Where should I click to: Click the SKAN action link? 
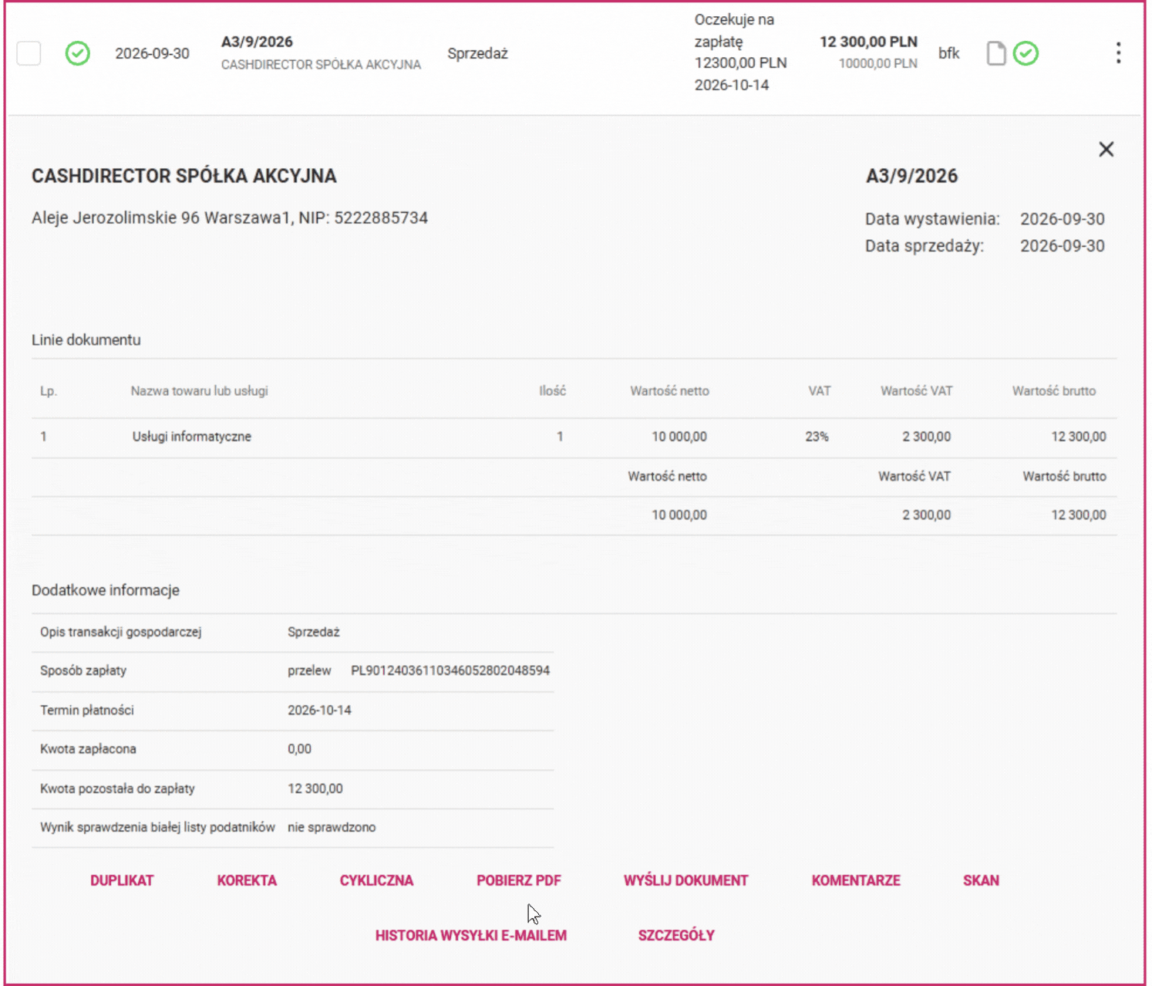click(981, 880)
